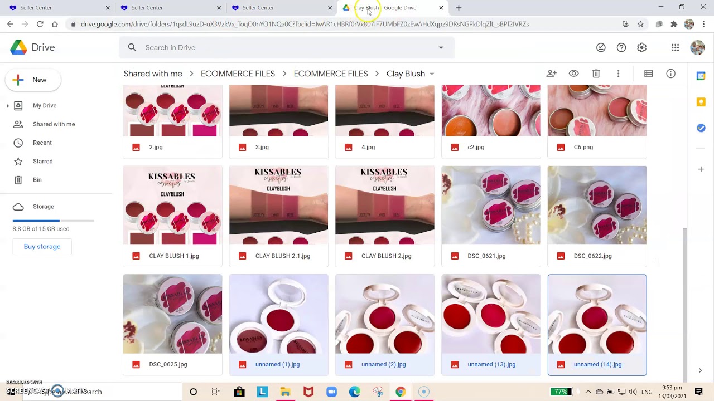Click the storage usage progress bar
Screen dimensions: 714x401
click(53, 221)
